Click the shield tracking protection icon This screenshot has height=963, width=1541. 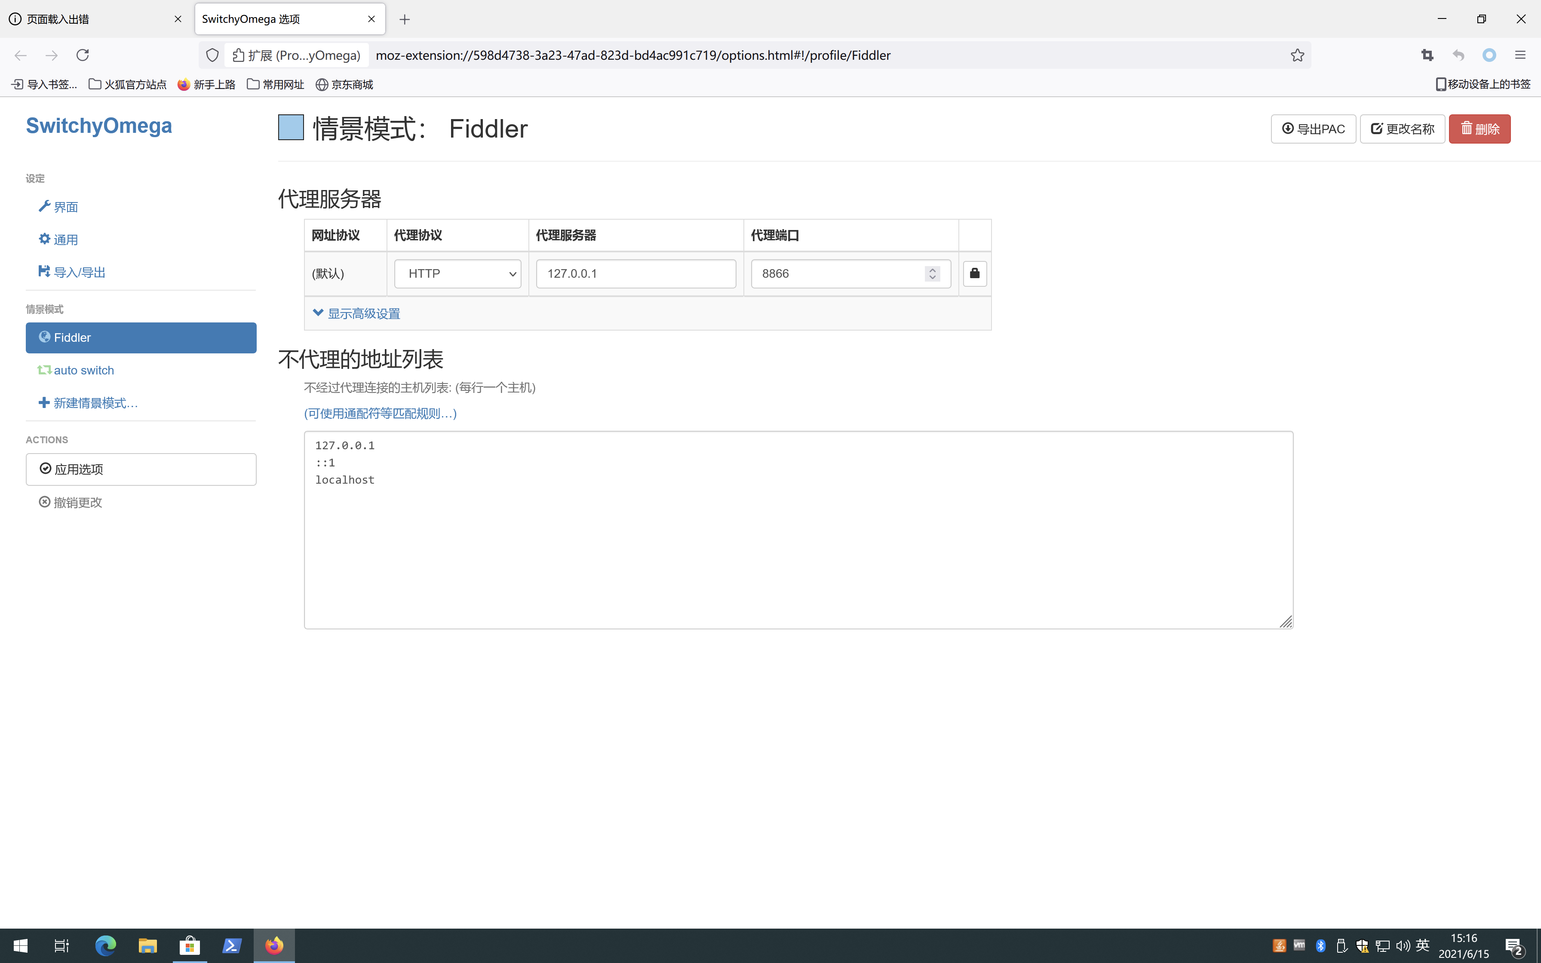(213, 55)
